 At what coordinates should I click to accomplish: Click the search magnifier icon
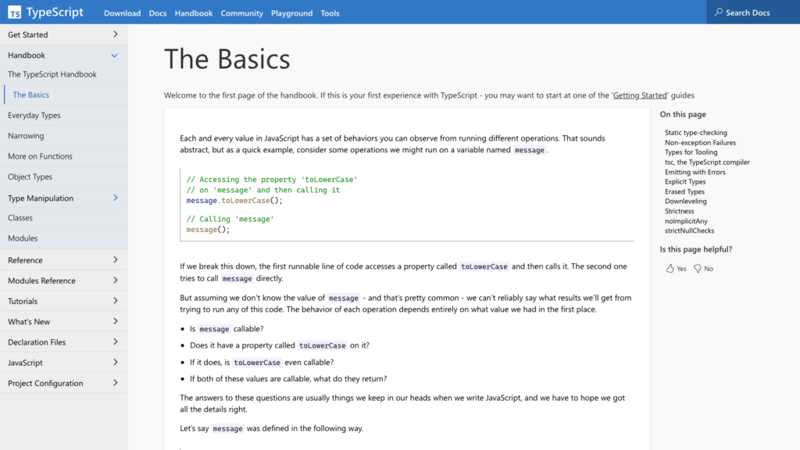click(719, 12)
